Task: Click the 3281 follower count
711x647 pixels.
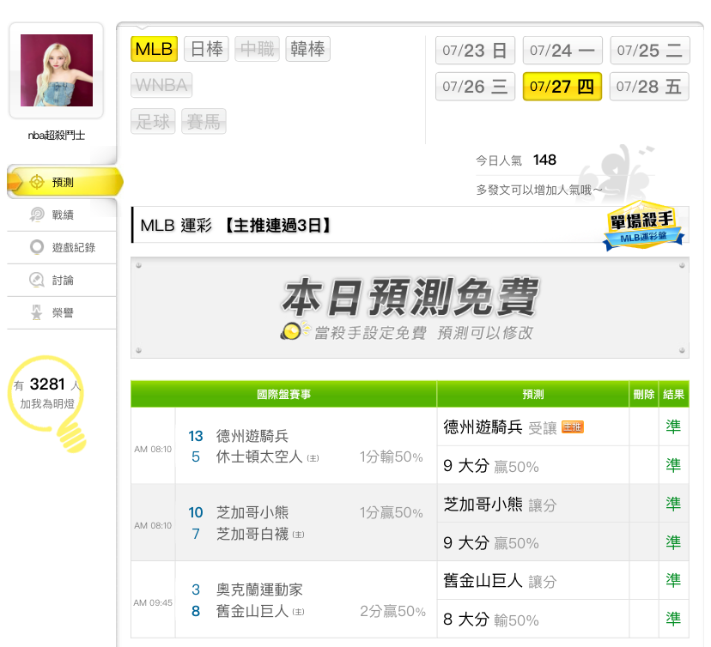Action: (47, 384)
